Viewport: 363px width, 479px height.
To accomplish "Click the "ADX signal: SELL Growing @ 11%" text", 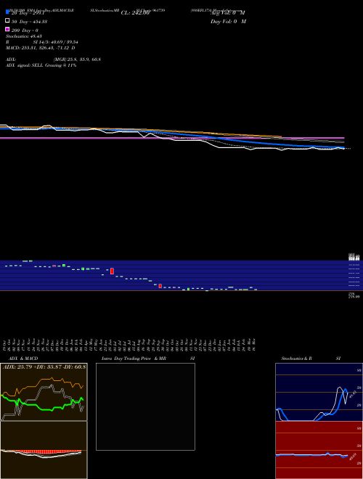I will pyautogui.click(x=41, y=65).
